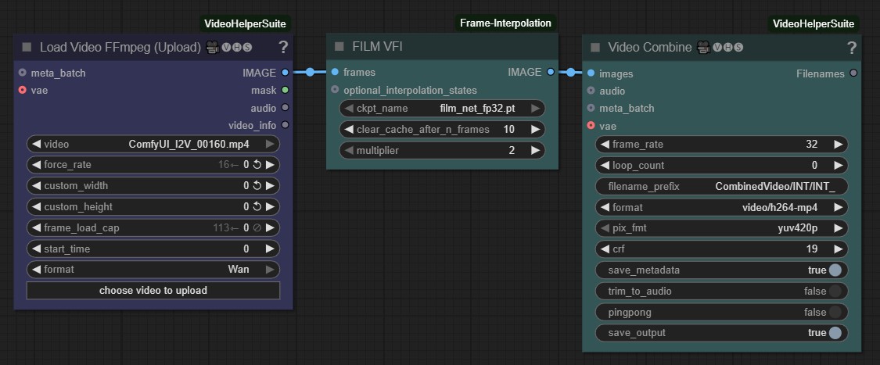Open the Video Combine format dropdown video/h264-mp4
This screenshot has width=880, height=365.
(722, 207)
